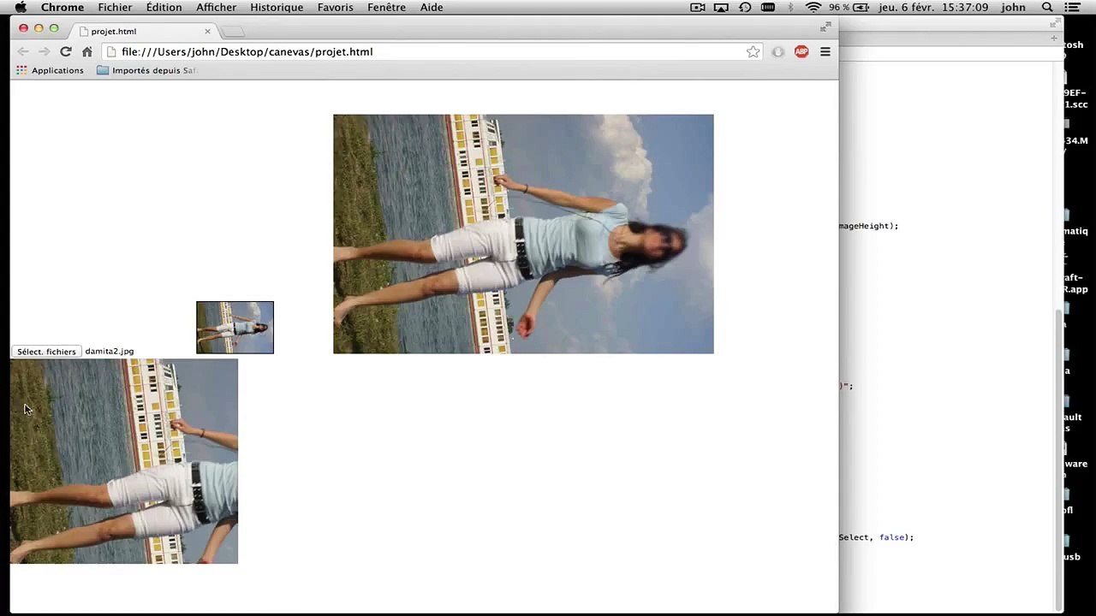The image size is (1096, 616).
Task: Click the camera recording menu bar icon
Action: (x=698, y=8)
